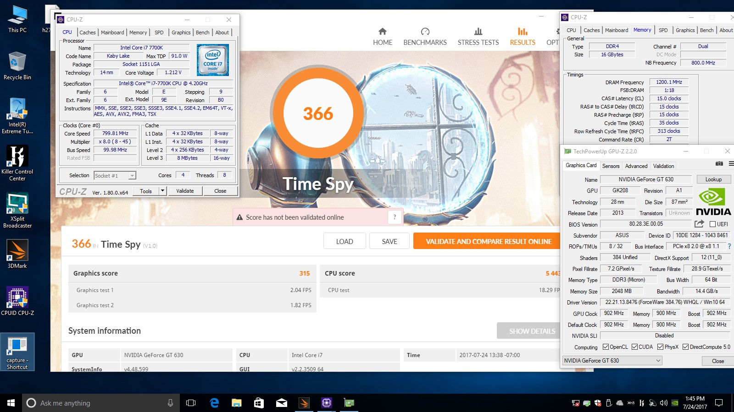Open 3DMark desktop shortcut

click(x=17, y=254)
